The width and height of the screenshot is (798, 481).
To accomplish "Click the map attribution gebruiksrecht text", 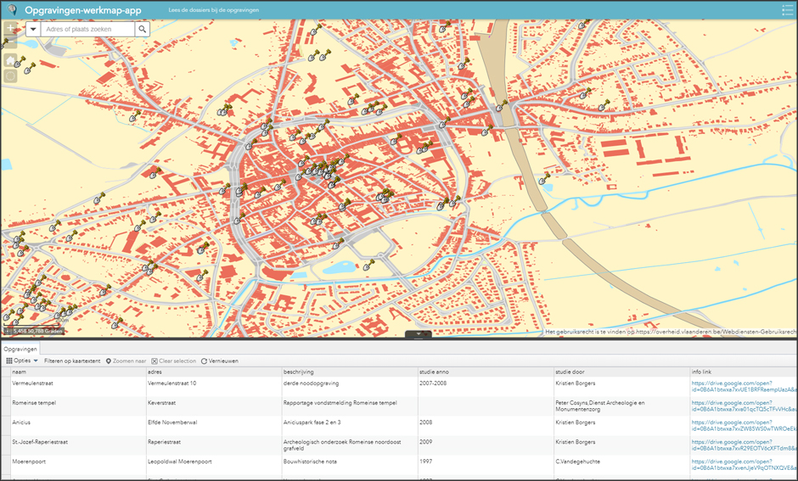I will (x=671, y=332).
